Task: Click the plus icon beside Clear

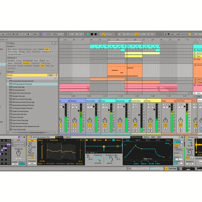Action: point(56,75)
